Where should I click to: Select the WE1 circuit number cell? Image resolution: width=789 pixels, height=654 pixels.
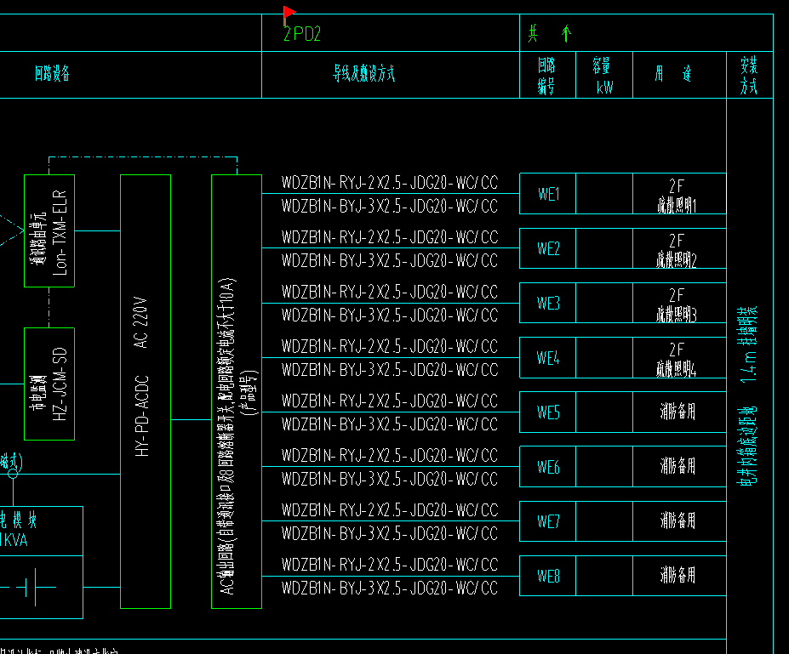(x=547, y=194)
